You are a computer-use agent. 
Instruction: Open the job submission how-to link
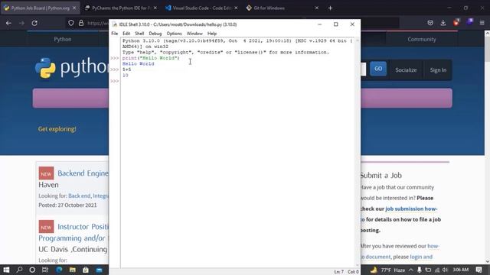click(411, 209)
